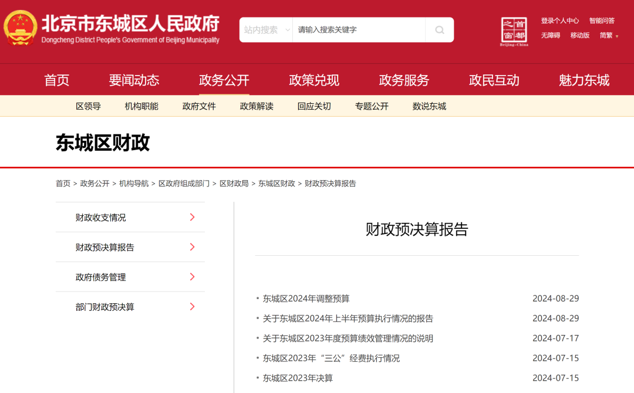Open the 无障碍 accessibility link
Image resolution: width=634 pixels, height=393 pixels.
tap(550, 35)
